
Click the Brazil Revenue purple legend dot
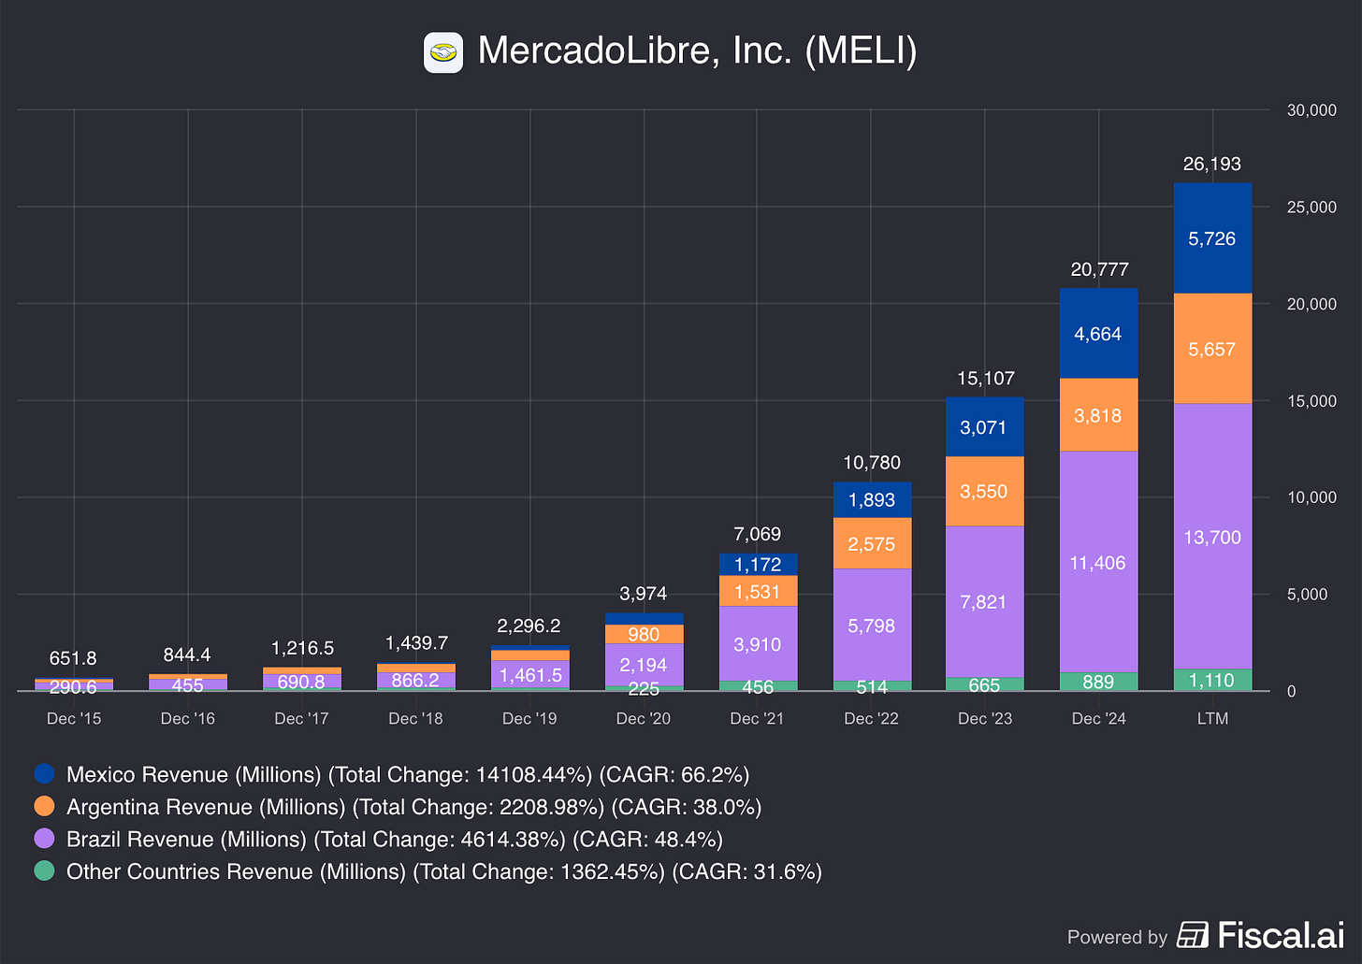pyautogui.click(x=44, y=839)
